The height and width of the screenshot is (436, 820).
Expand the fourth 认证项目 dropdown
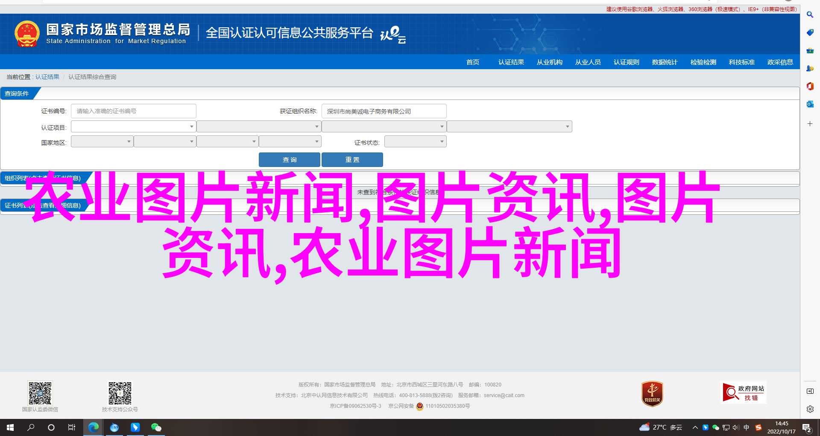(x=510, y=126)
